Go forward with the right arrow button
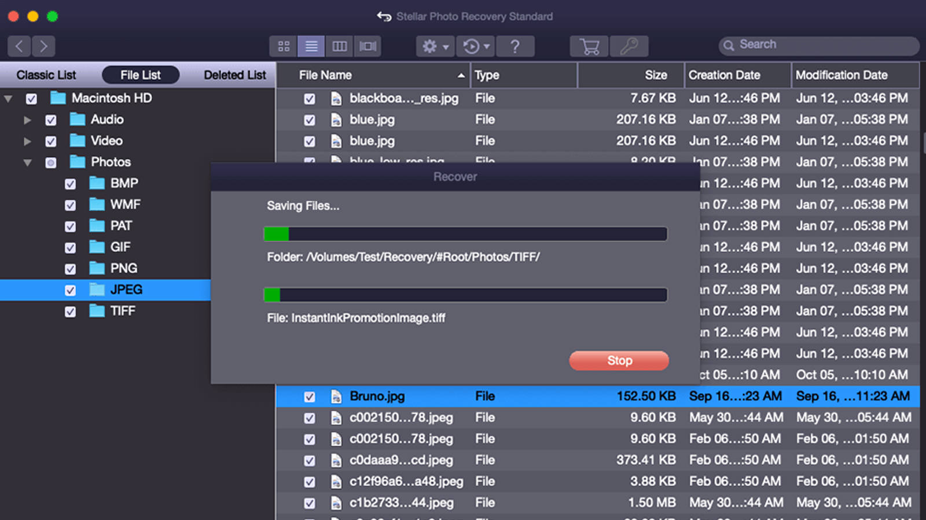 point(44,46)
